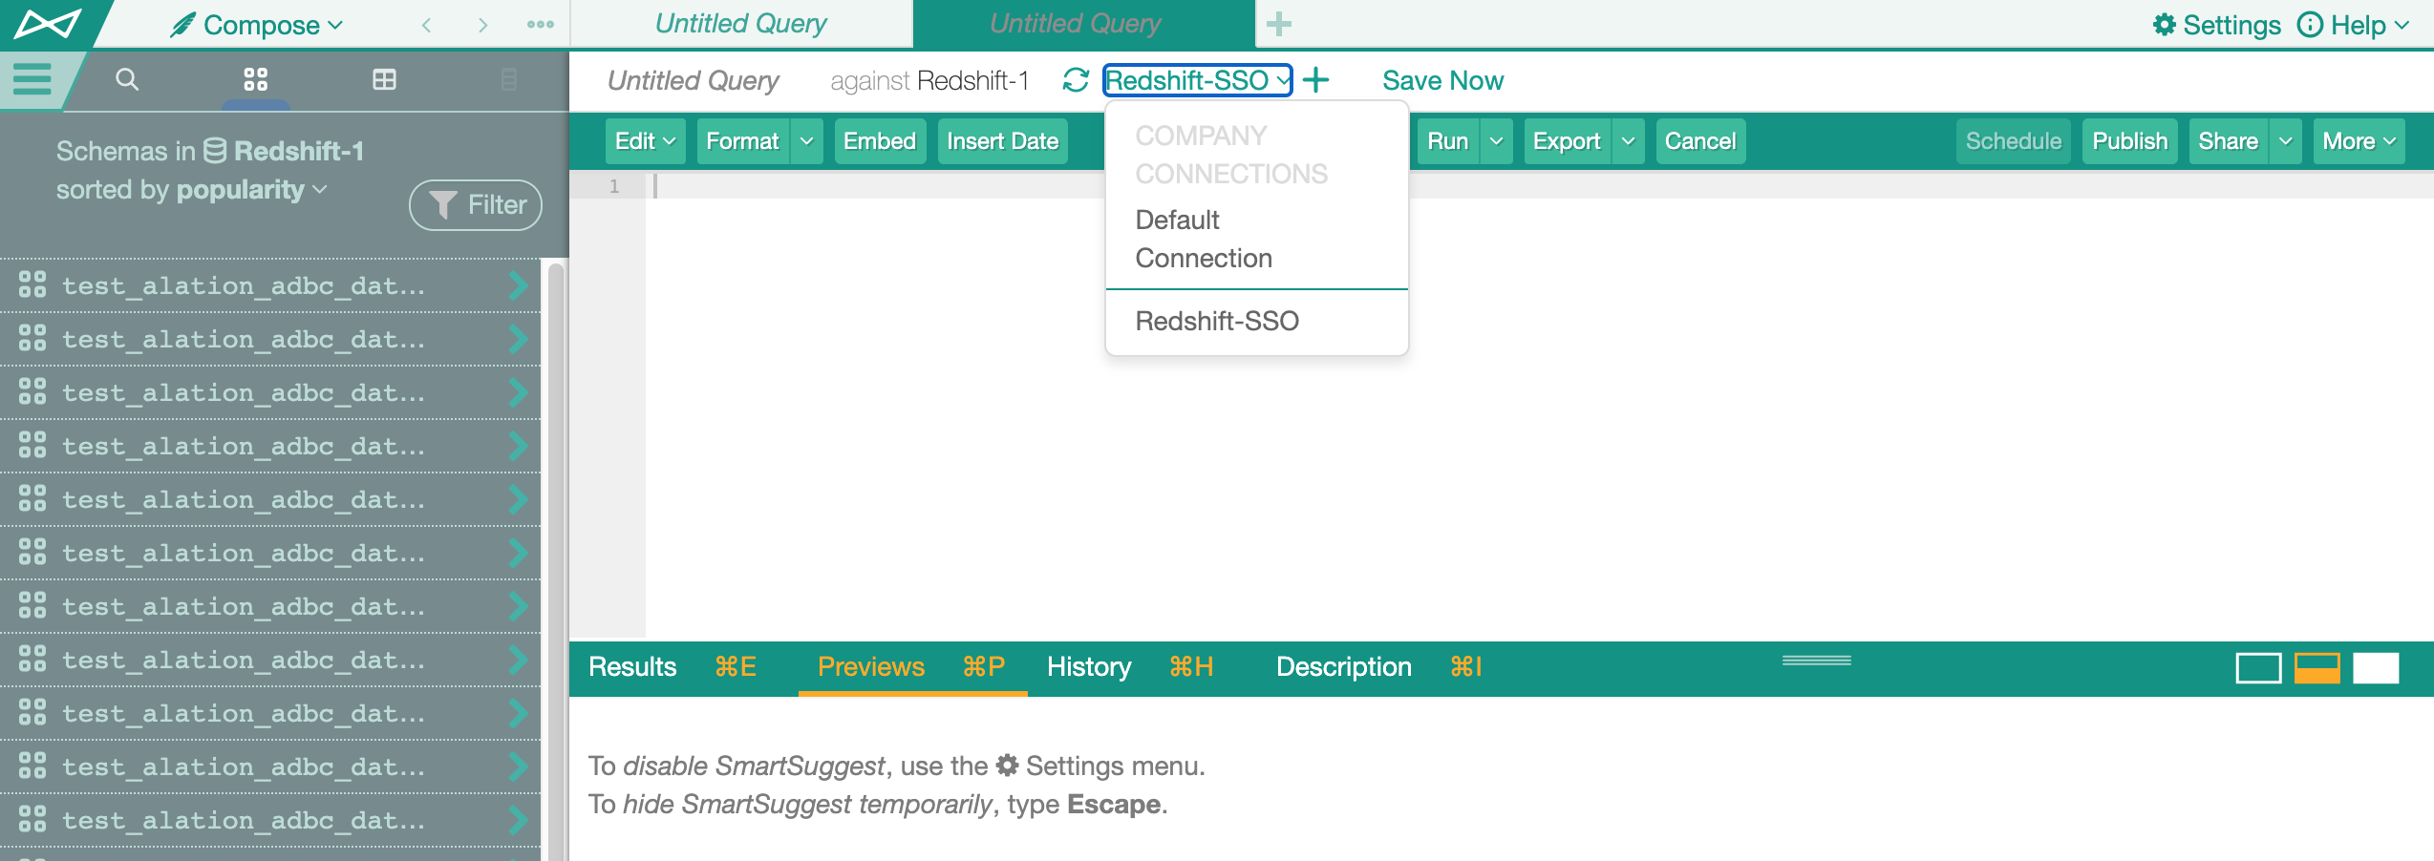Click the ninth schema row's grid icon
The width and height of the screenshot is (2434, 861).
(32, 712)
